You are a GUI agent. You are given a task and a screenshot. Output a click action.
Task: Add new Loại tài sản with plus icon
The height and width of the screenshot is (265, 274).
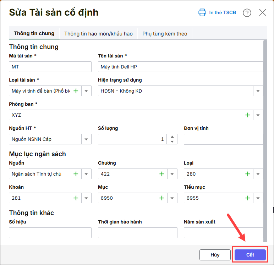click(76, 91)
